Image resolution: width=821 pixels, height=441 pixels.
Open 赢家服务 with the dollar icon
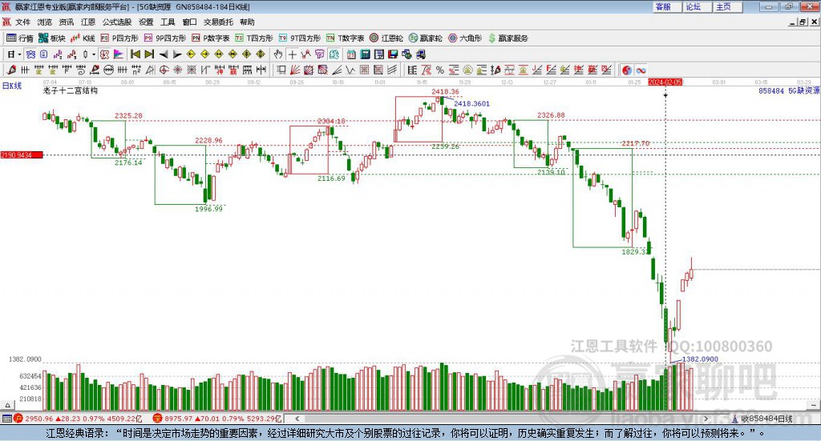pos(508,38)
